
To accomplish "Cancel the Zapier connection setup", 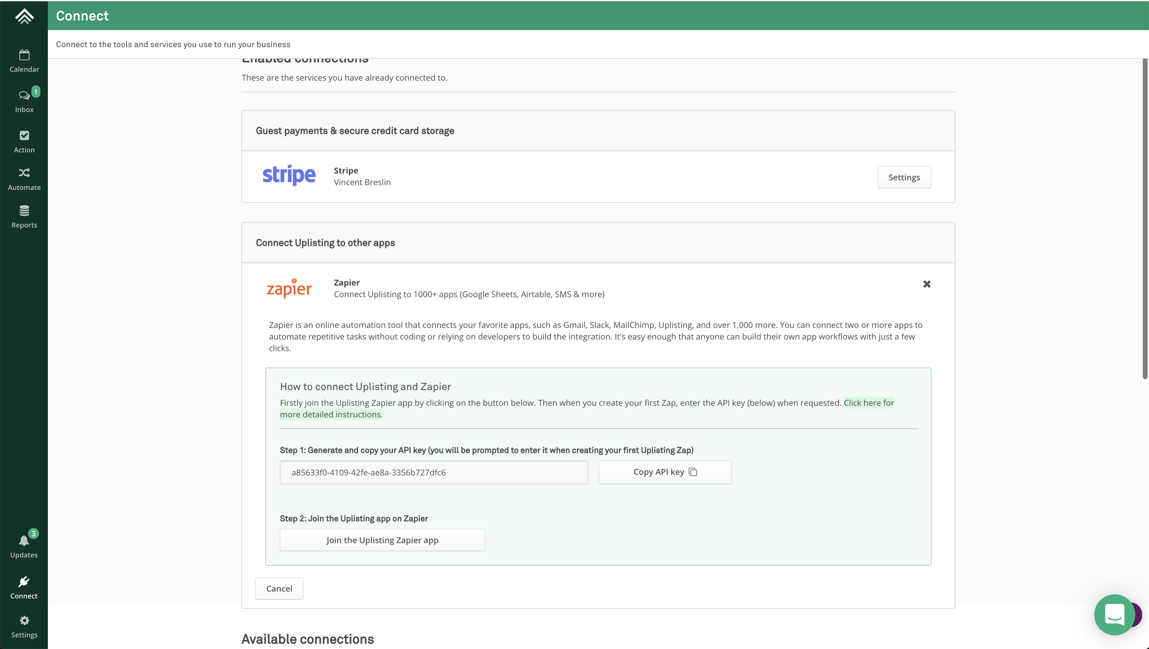I will pos(279,589).
